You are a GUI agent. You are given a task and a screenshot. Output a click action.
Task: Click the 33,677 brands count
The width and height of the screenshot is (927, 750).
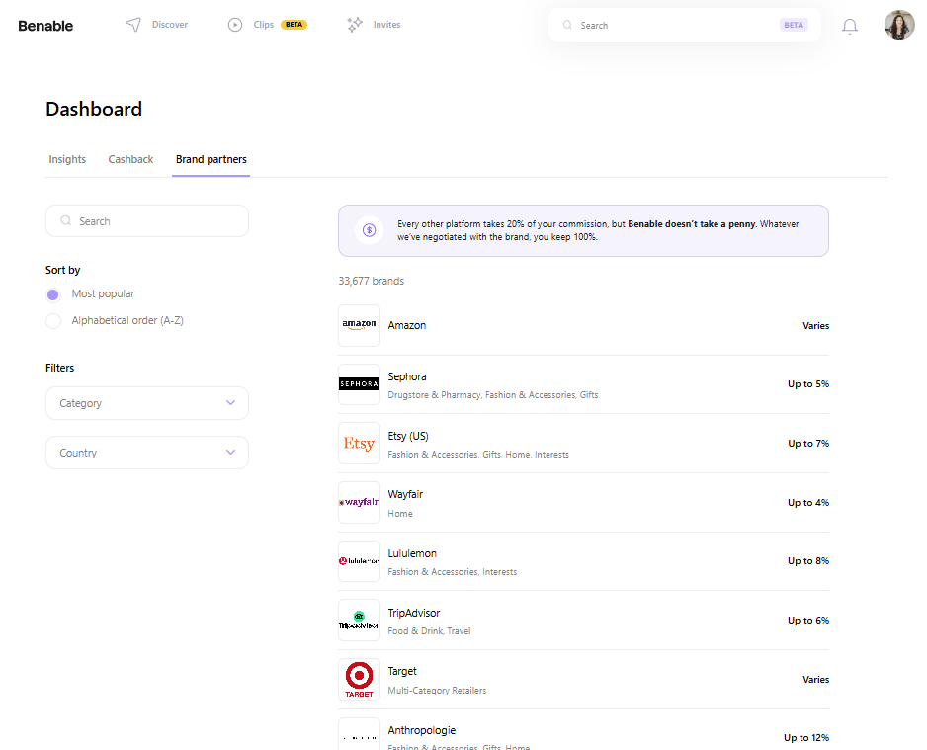[372, 281]
